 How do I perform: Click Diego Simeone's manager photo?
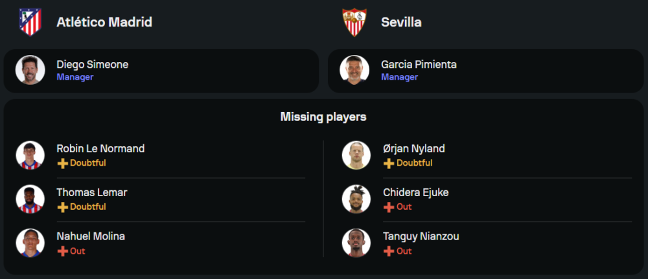pos(30,70)
